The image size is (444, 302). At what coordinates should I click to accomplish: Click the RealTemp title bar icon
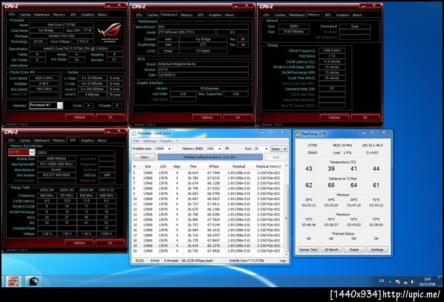(297, 134)
